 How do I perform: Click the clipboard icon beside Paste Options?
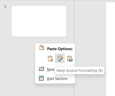click(42, 47)
